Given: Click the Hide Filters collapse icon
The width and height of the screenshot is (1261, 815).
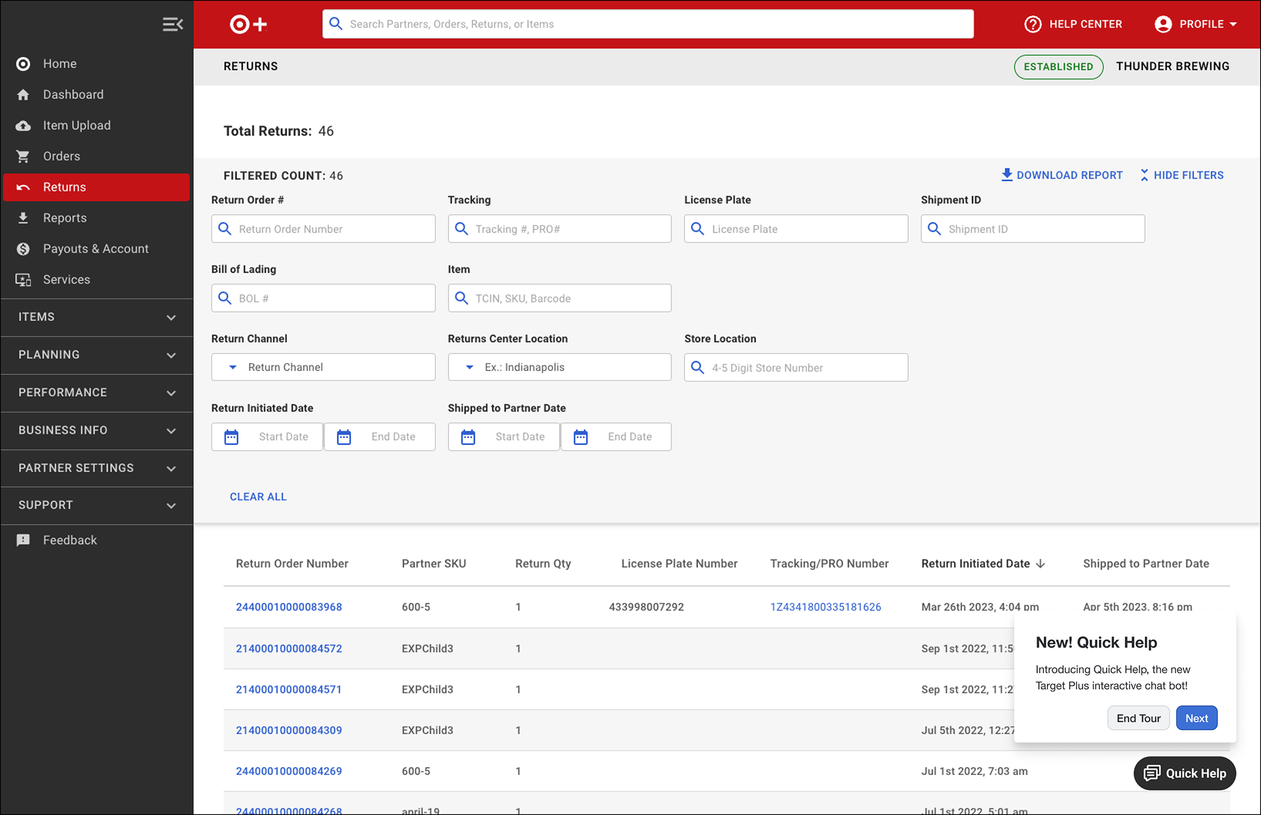Looking at the screenshot, I should [x=1144, y=175].
